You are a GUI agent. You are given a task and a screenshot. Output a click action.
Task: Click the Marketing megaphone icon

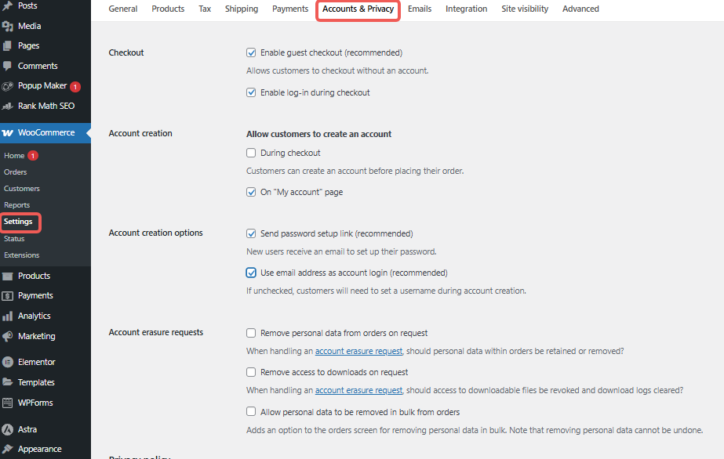(x=8, y=337)
